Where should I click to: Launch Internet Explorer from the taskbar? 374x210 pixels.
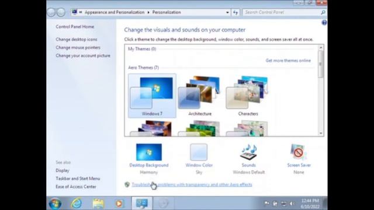[77, 204]
